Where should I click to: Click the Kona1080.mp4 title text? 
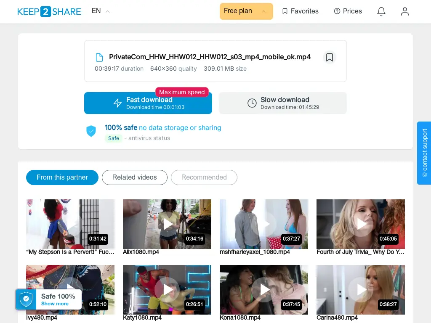click(240, 318)
